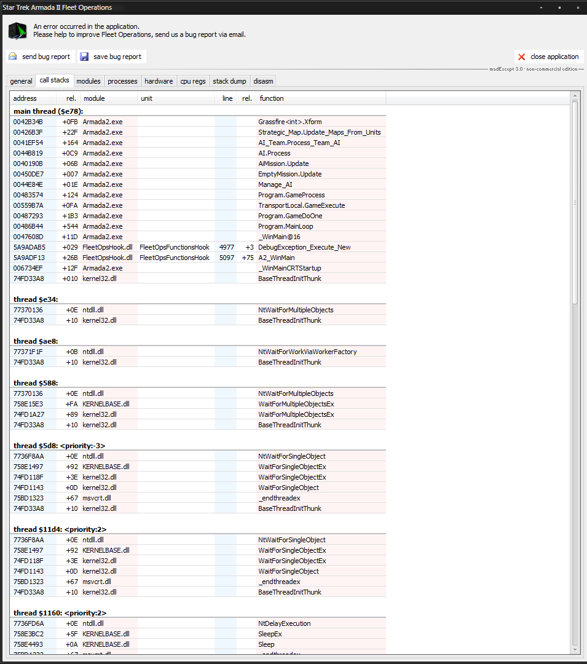Select the NtDelayExecution row

point(198,623)
